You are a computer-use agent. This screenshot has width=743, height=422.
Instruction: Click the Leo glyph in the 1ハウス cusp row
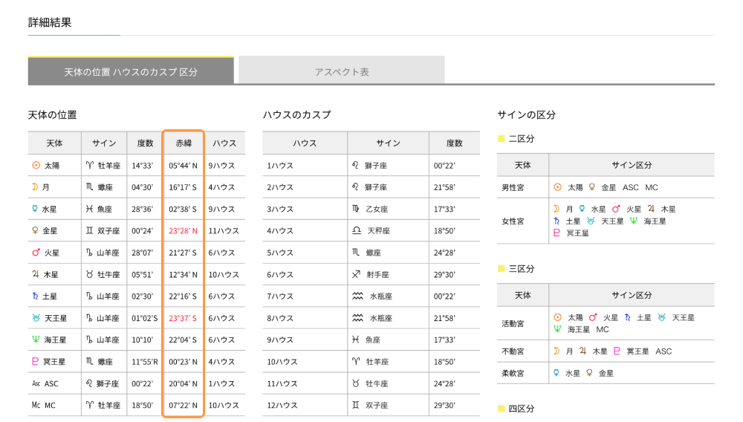click(x=355, y=165)
